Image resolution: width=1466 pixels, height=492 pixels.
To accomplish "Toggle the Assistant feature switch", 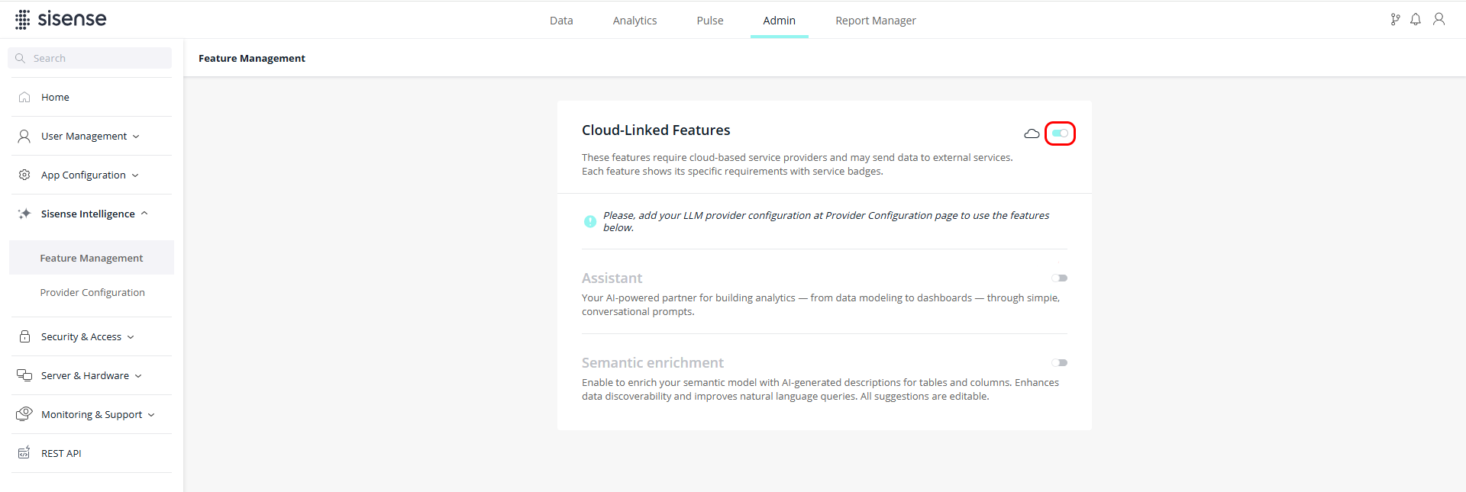I will [x=1059, y=278].
